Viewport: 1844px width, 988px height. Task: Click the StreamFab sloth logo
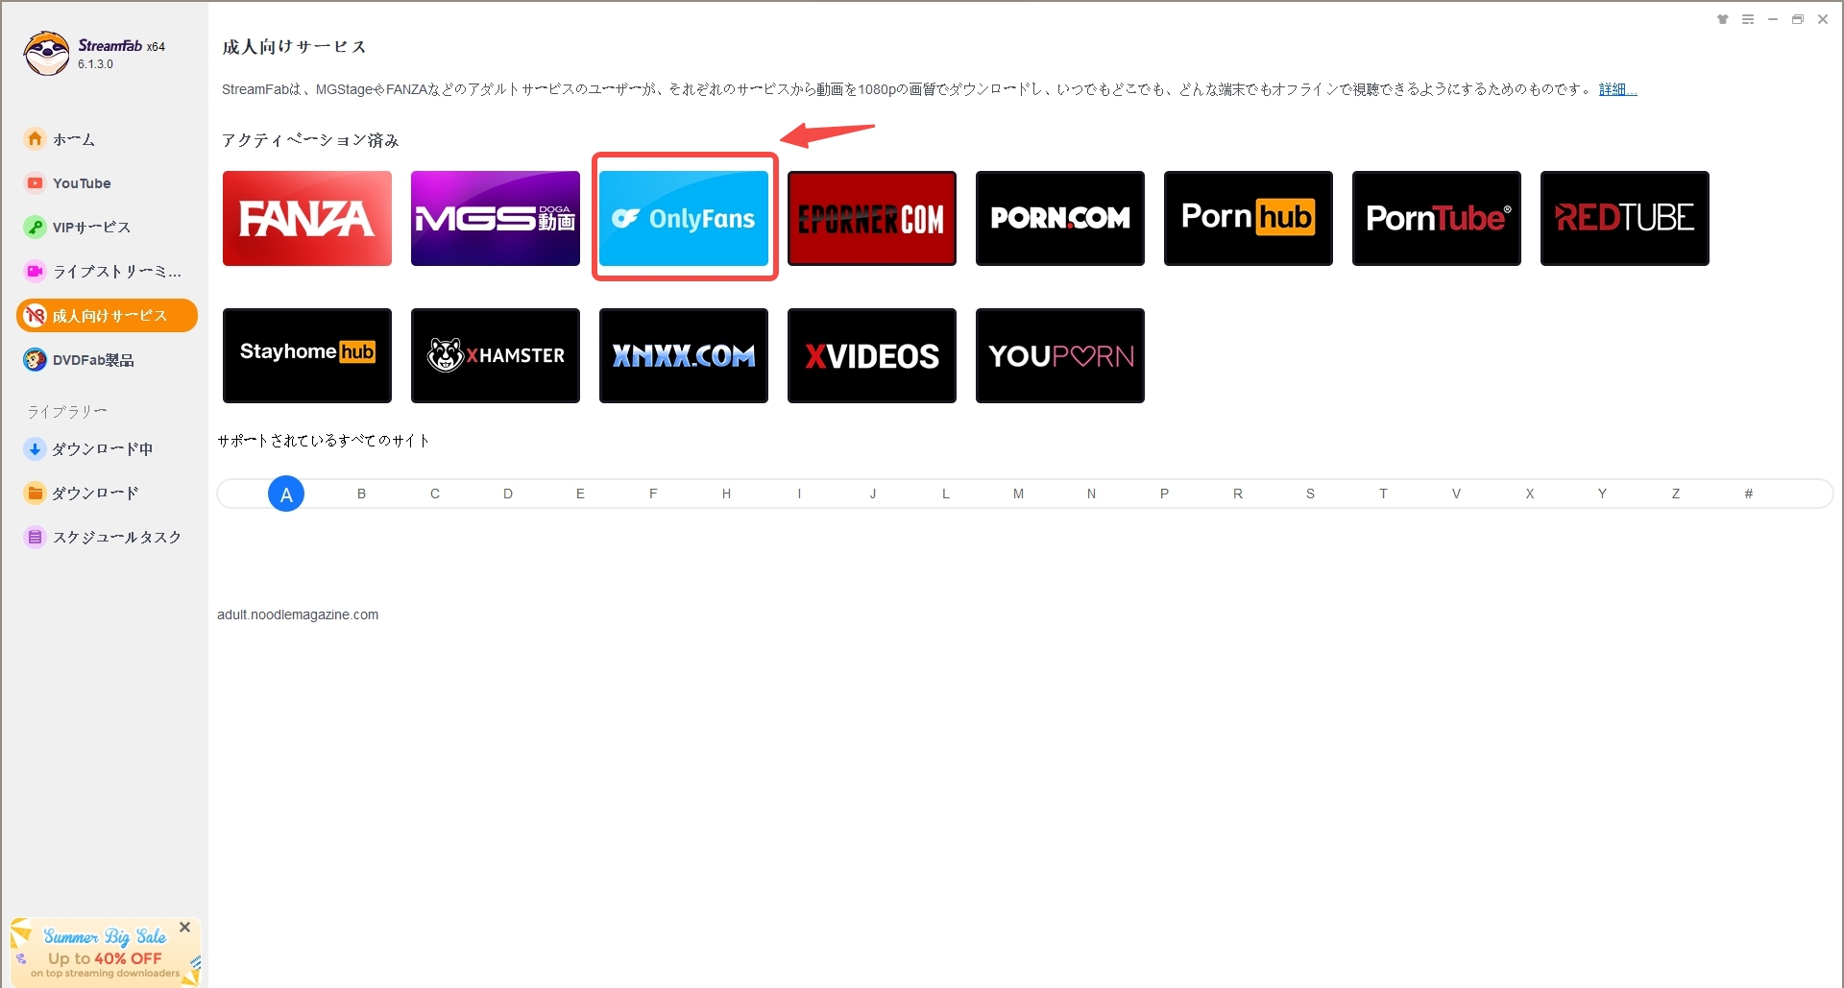pyautogui.click(x=46, y=53)
